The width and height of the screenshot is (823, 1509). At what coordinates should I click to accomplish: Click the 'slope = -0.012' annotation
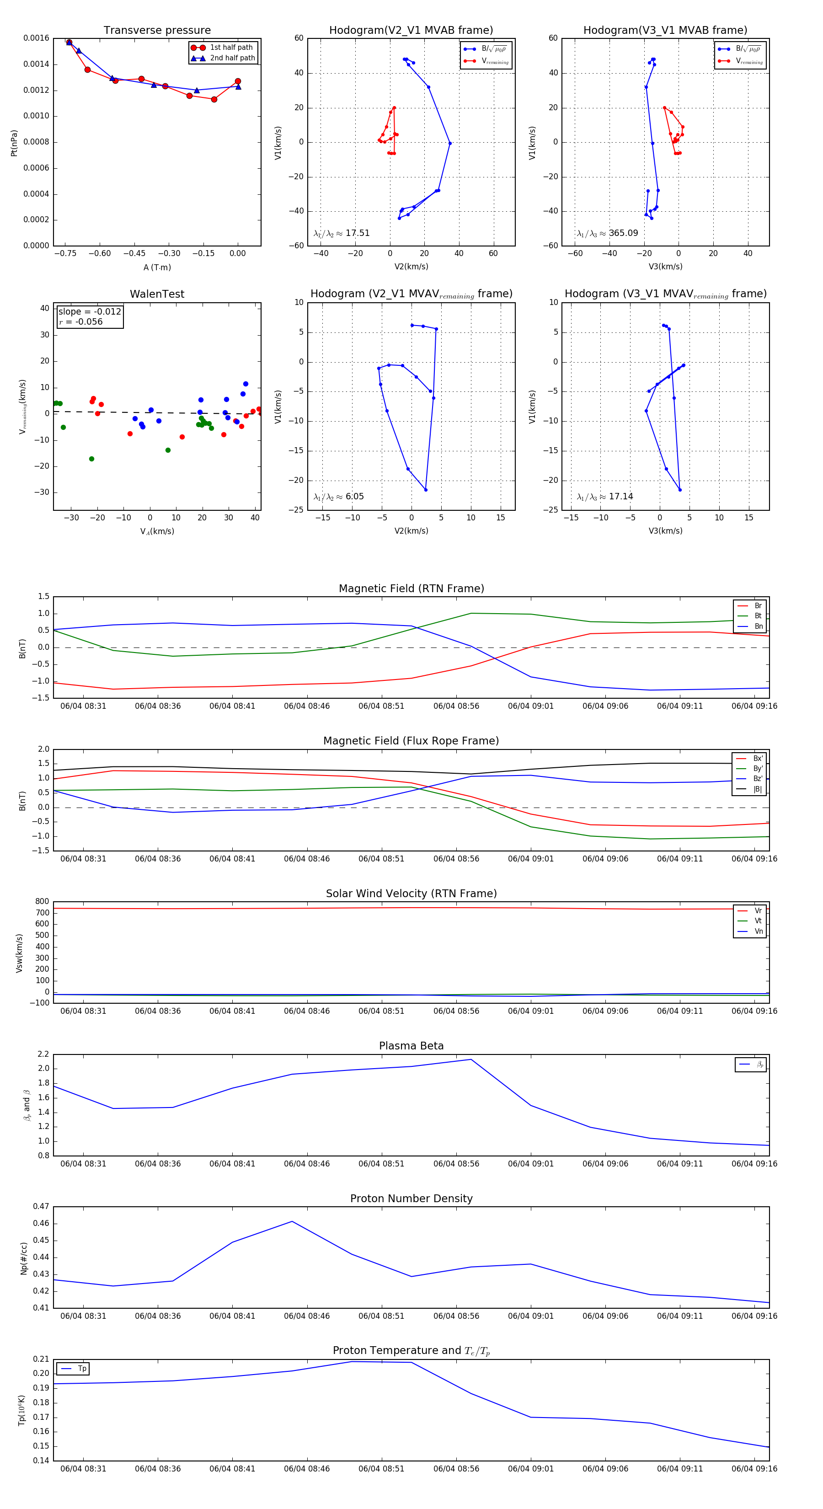pos(90,312)
